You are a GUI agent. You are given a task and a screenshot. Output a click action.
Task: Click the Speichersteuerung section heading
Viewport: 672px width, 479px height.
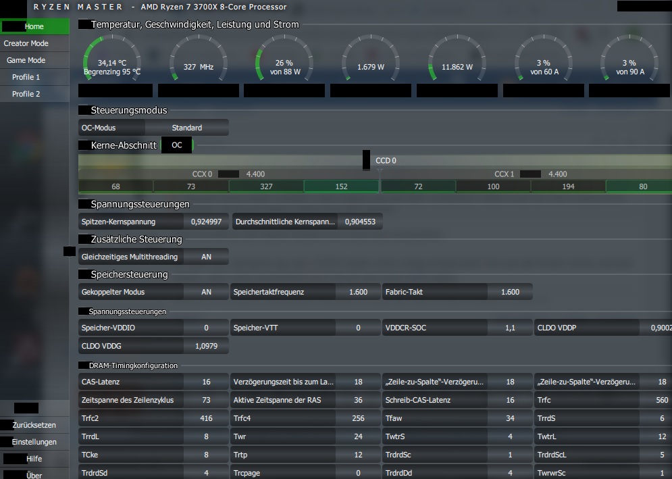[x=130, y=274]
